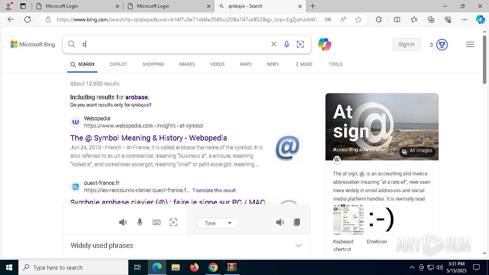Click the profile avatar icon
Screen dimensions: 489x275
coord(8,6)
